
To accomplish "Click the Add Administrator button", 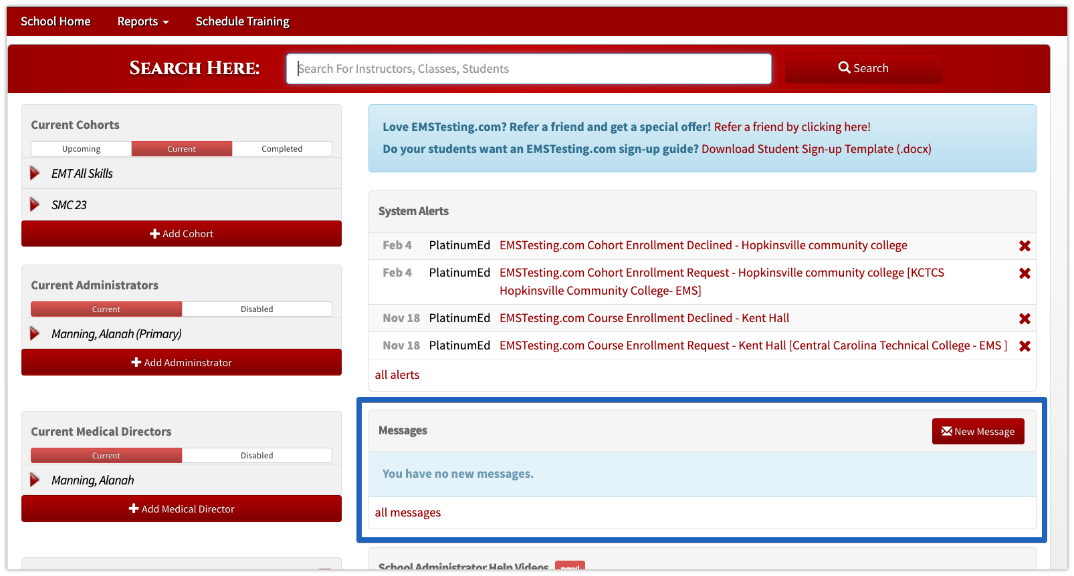I will coord(181,362).
